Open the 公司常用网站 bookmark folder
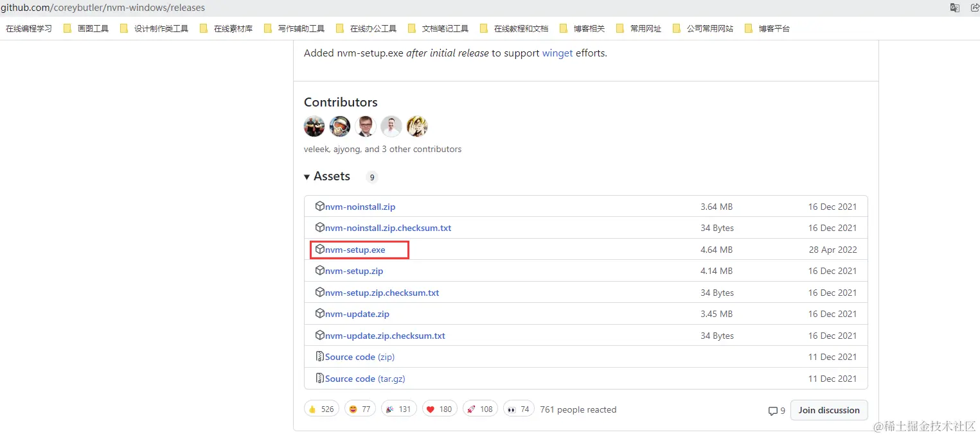Viewport: 980px width, 437px height. [703, 29]
